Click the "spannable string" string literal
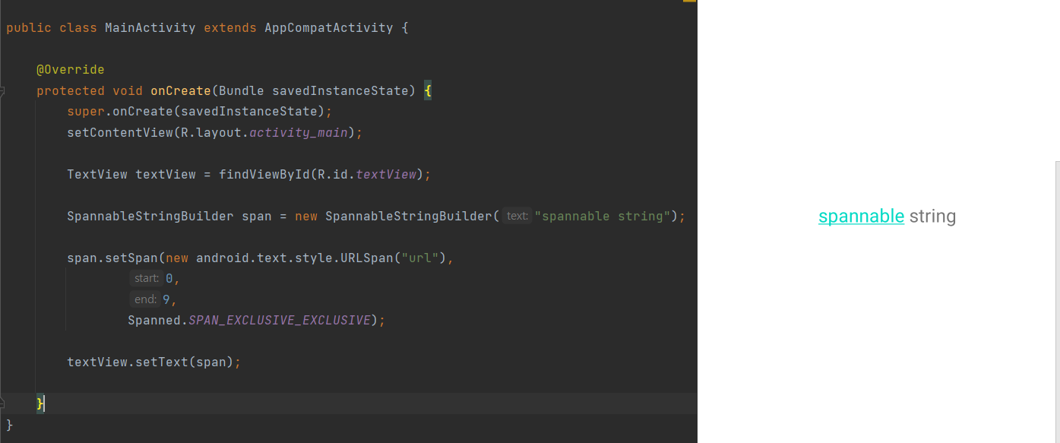Screen dimensions: 1060x443 [603, 217]
